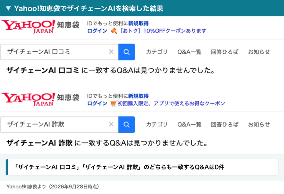Open お知らせ in the lower navigation

point(259,125)
